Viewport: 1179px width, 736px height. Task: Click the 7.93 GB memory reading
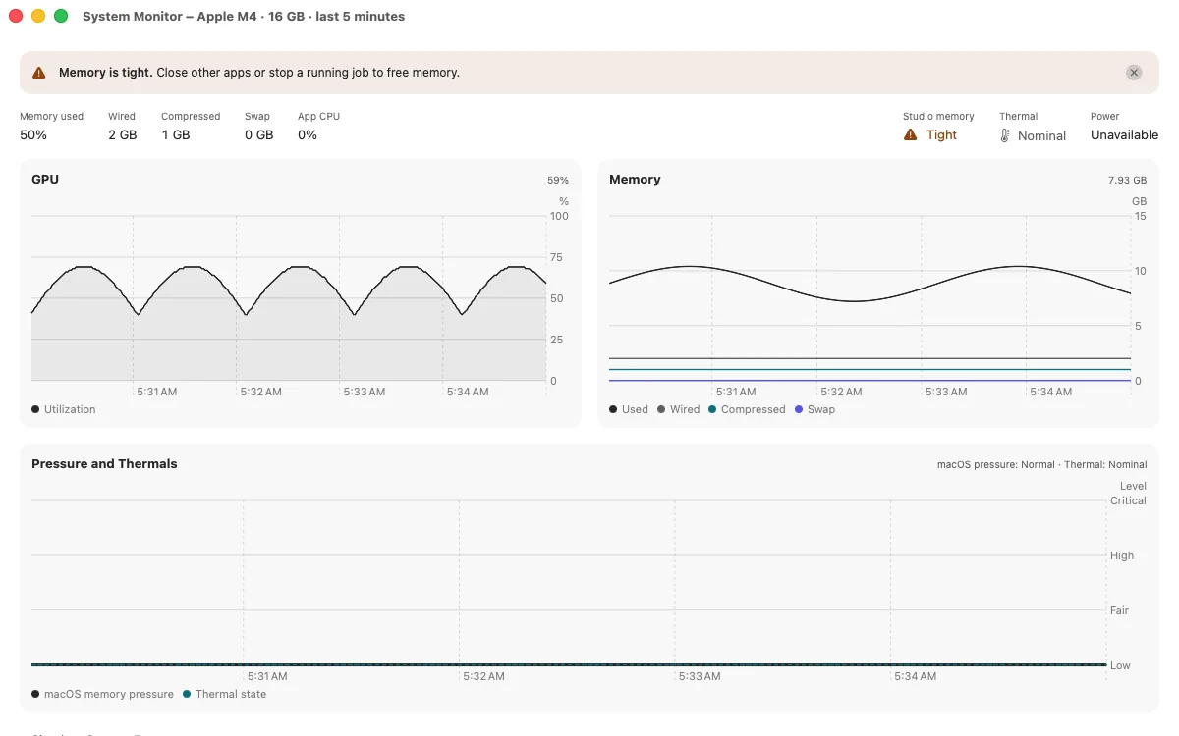pos(1127,181)
